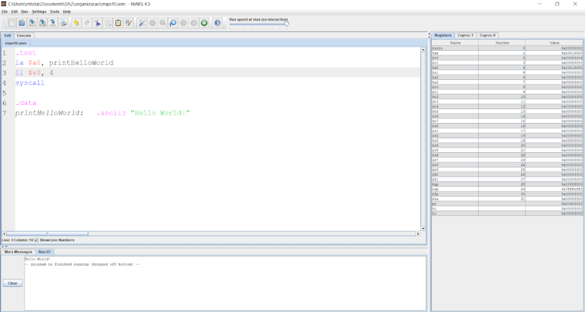Assemble the program with the wrench icon
The width and height of the screenshot is (585, 312).
point(142,23)
